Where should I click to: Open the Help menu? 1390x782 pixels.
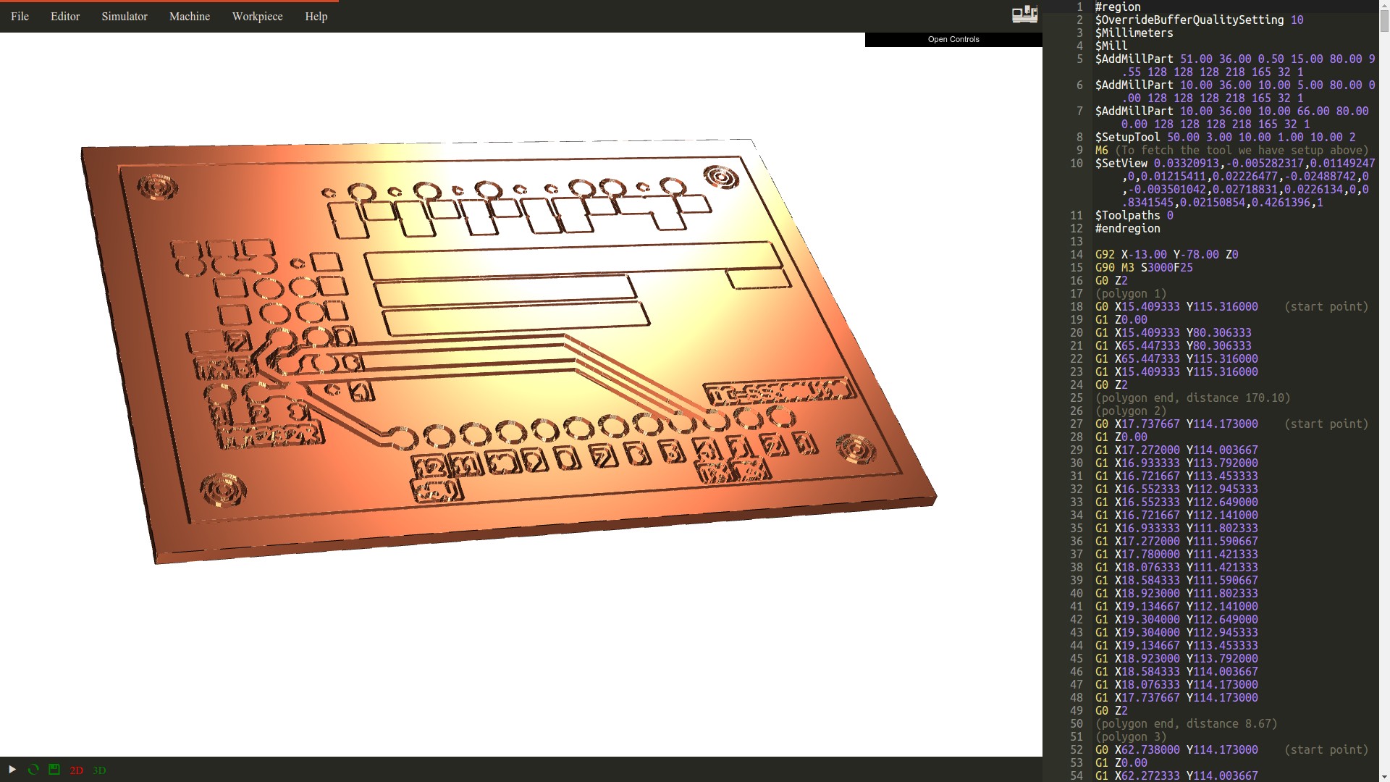click(x=316, y=16)
